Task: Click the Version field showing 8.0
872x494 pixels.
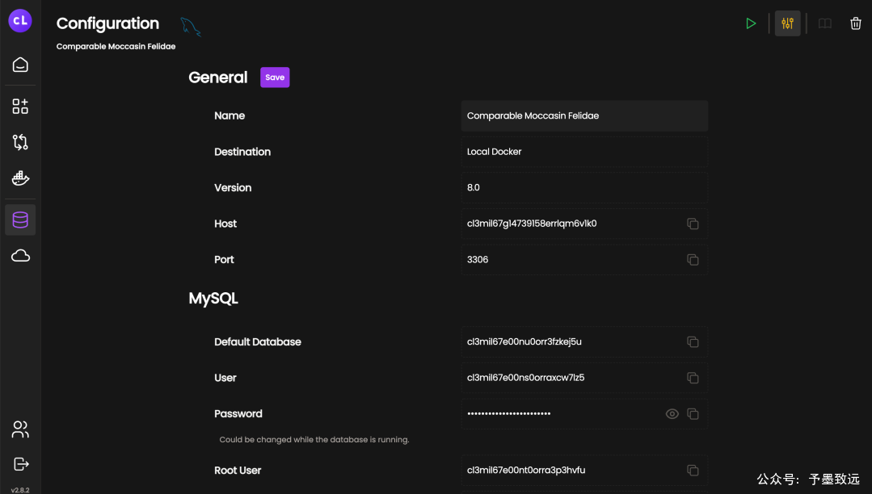Action: pyautogui.click(x=584, y=188)
